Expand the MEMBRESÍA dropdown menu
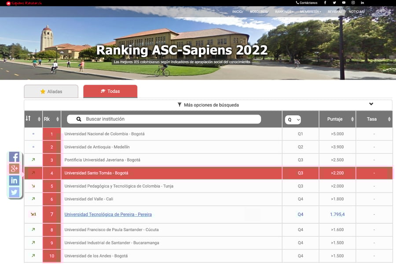The width and height of the screenshot is (396, 265). pyautogui.click(x=310, y=11)
